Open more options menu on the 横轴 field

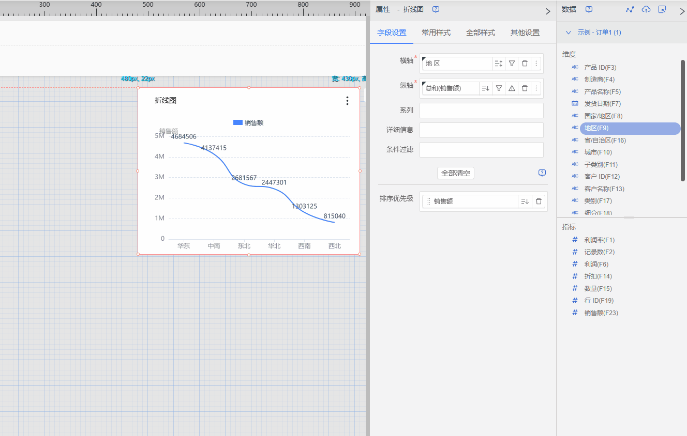[536, 64]
